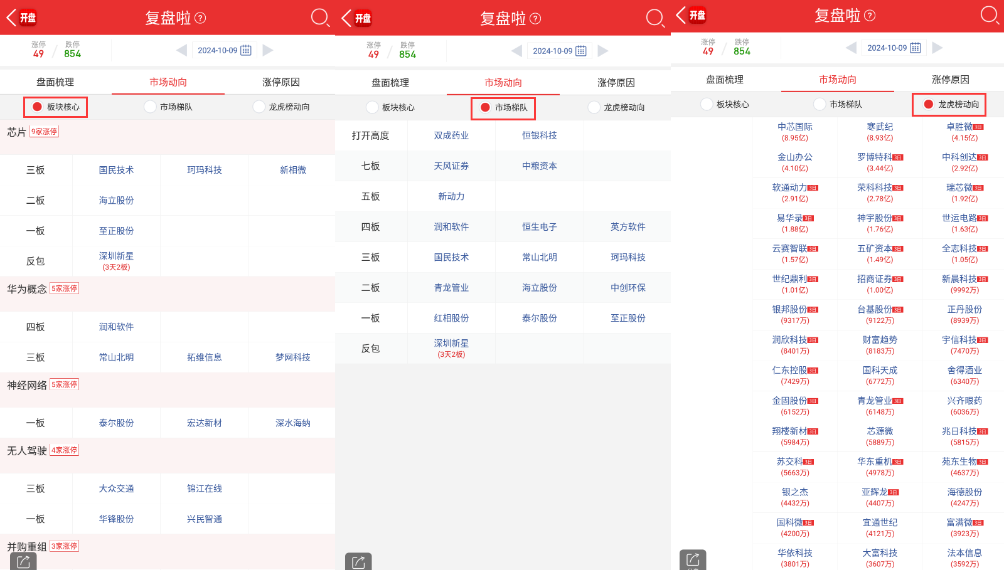Open search in right panel header
The width and height of the screenshot is (1004, 570).
990,14
